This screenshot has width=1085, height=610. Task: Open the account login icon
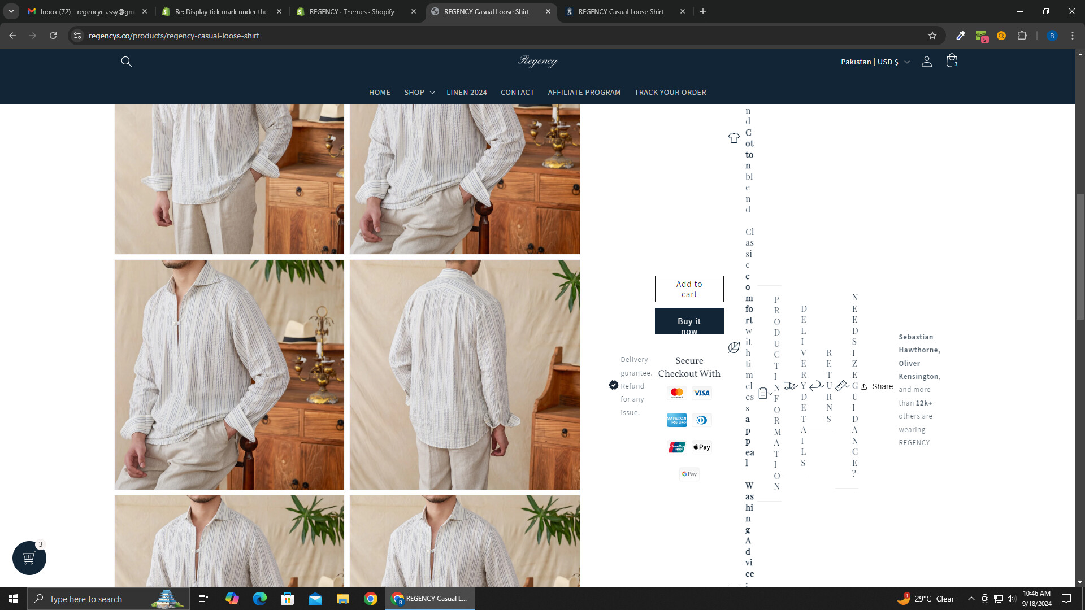tap(926, 62)
